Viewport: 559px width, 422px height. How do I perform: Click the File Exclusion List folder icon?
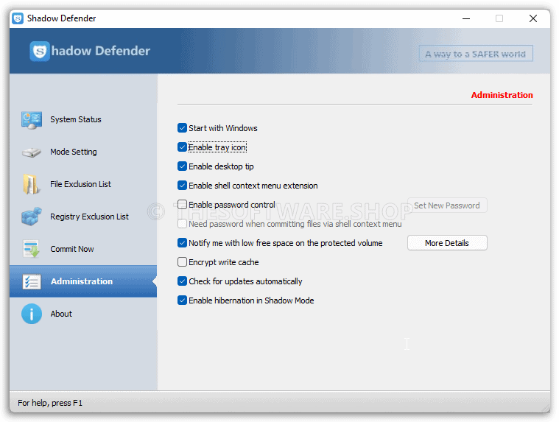(31, 184)
